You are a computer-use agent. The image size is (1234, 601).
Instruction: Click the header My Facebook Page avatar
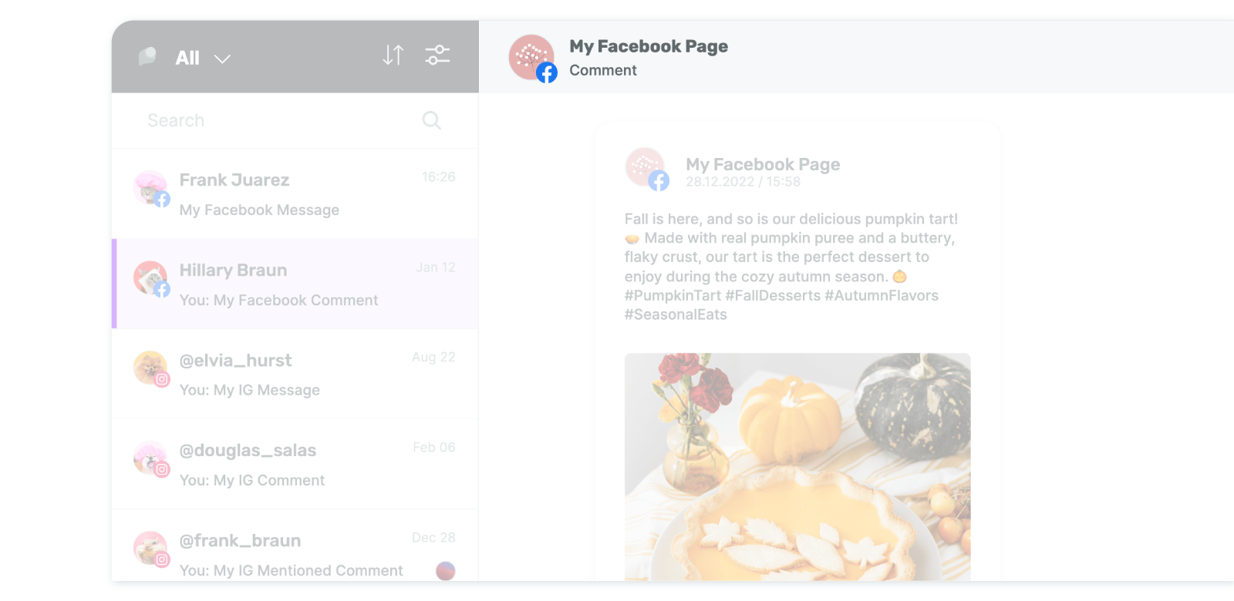(x=532, y=58)
